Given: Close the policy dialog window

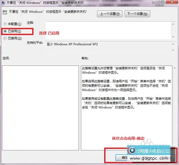Looking at the screenshot, I should pos(172,2).
